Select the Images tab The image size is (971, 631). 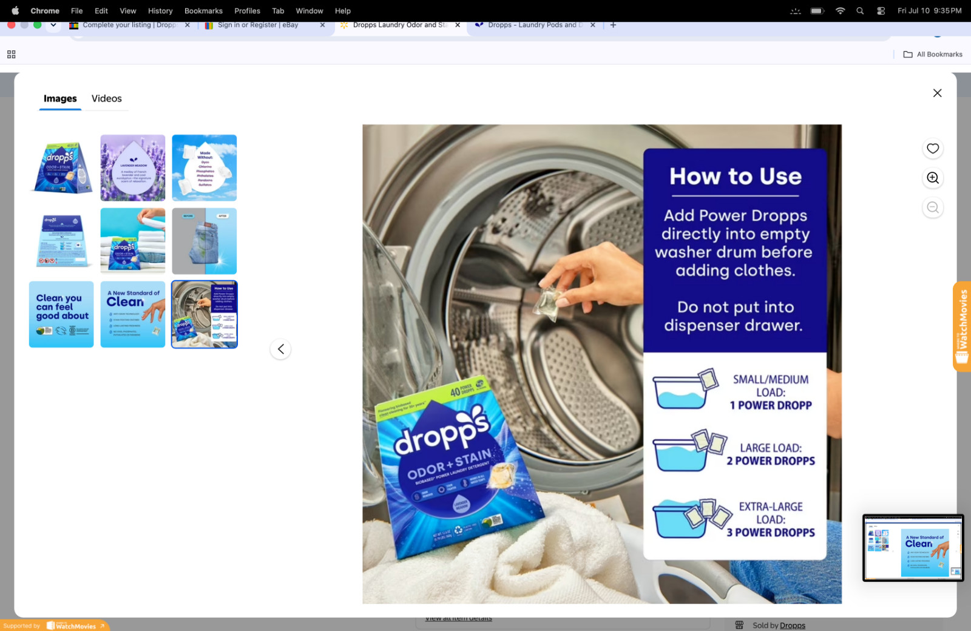60,98
